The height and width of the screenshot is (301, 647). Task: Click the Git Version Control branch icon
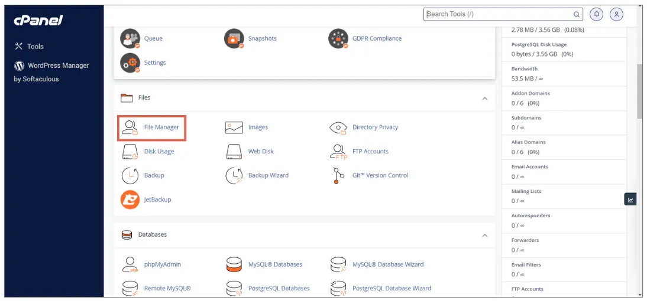tap(338, 175)
